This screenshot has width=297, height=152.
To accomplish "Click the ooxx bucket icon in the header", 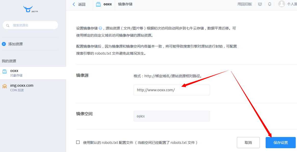I will [x=98, y=4].
